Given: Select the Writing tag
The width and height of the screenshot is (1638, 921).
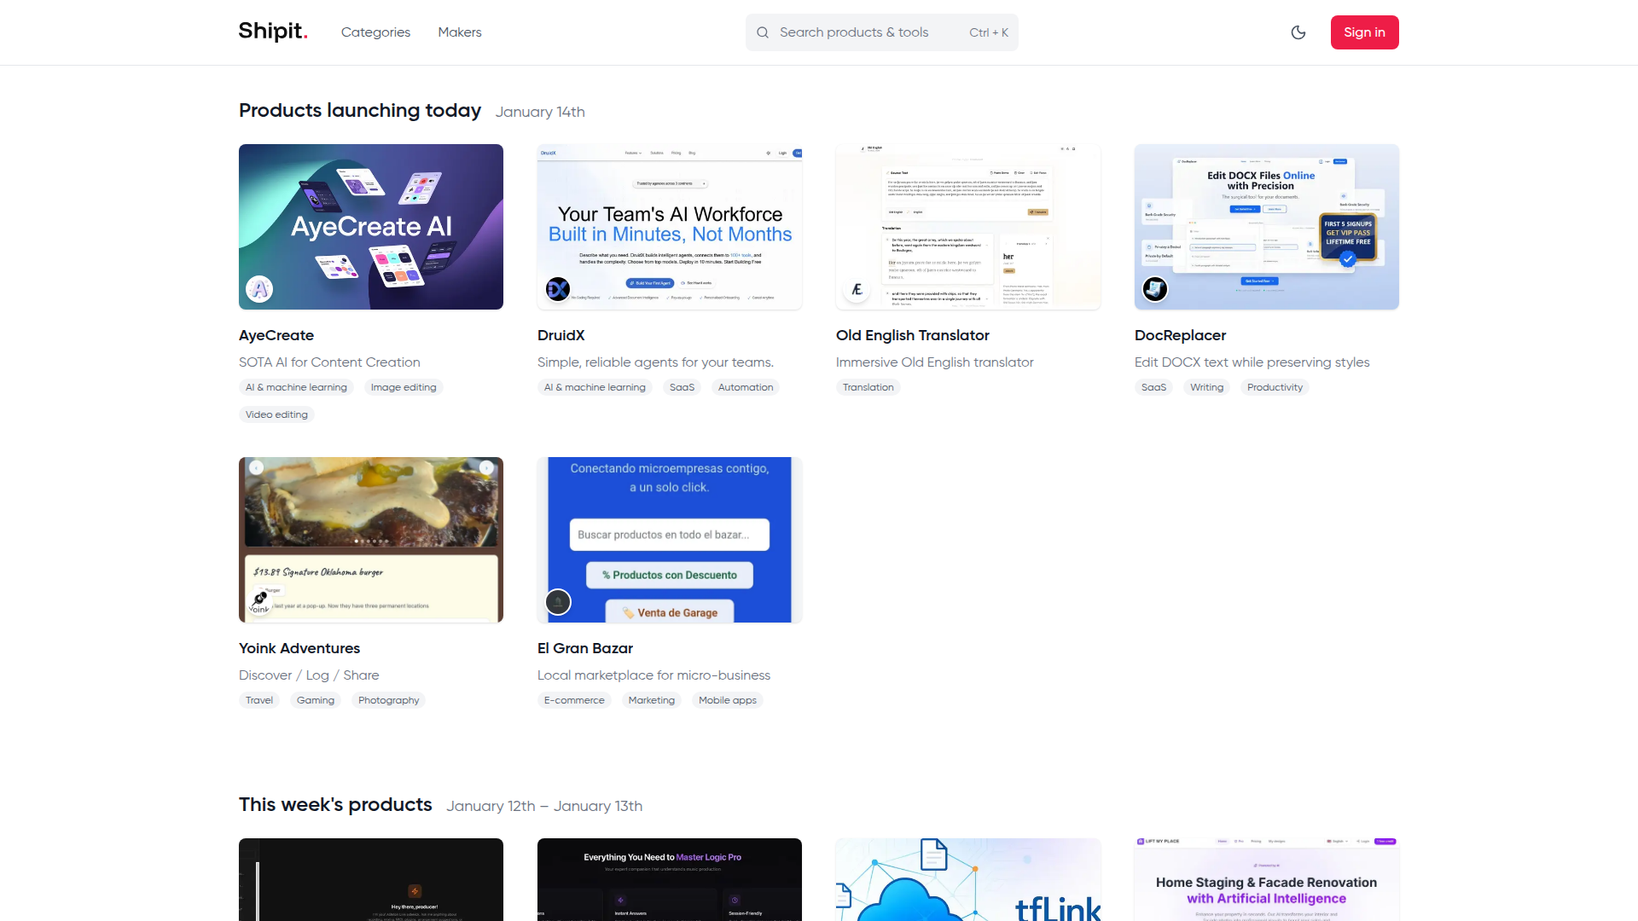Looking at the screenshot, I should click(x=1207, y=387).
